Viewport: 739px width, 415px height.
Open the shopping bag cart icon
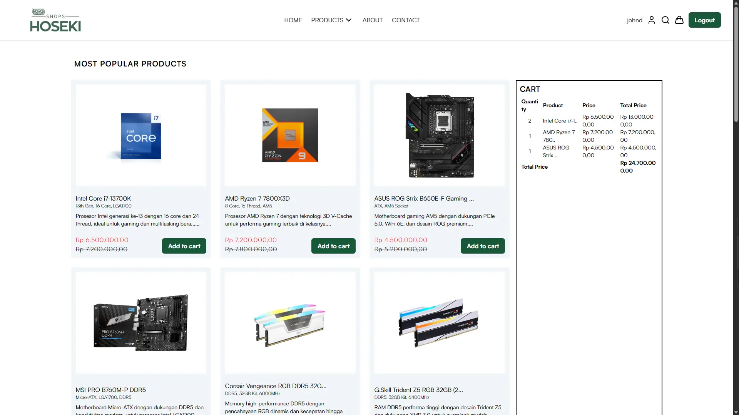(x=679, y=20)
